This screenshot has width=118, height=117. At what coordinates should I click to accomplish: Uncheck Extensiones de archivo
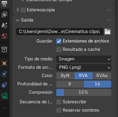(59, 41)
